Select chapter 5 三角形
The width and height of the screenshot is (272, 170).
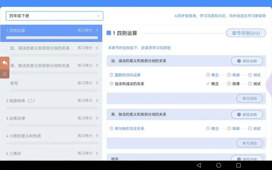(x=14, y=153)
